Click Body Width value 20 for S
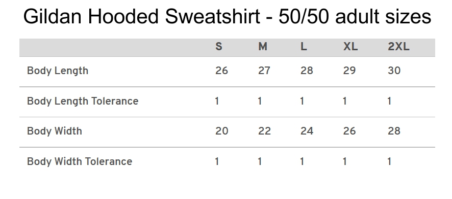The width and height of the screenshot is (452, 199). coord(222,131)
